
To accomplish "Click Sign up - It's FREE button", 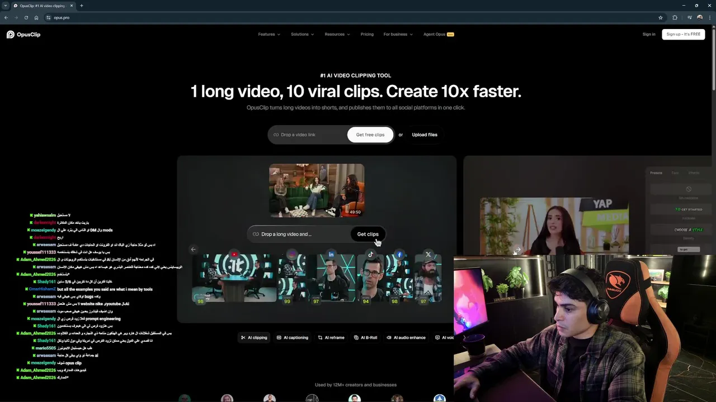I will click(683, 34).
